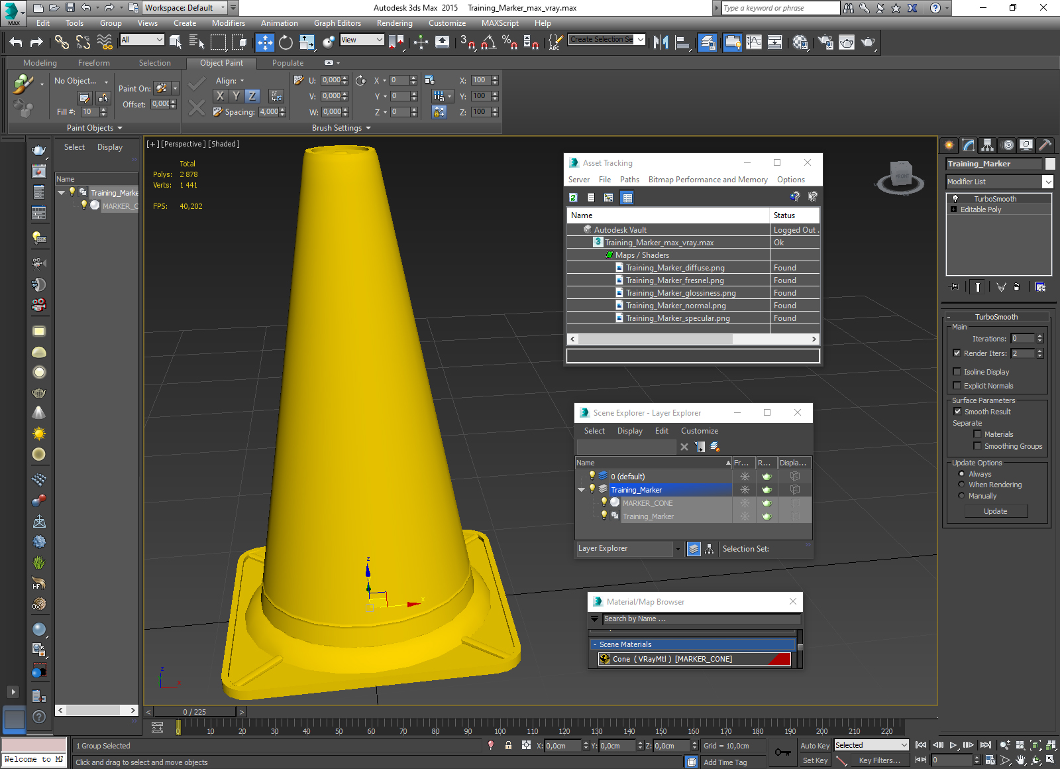This screenshot has height=769, width=1060.
Task: Click Search by Name field in Material Browser
Action: (702, 619)
